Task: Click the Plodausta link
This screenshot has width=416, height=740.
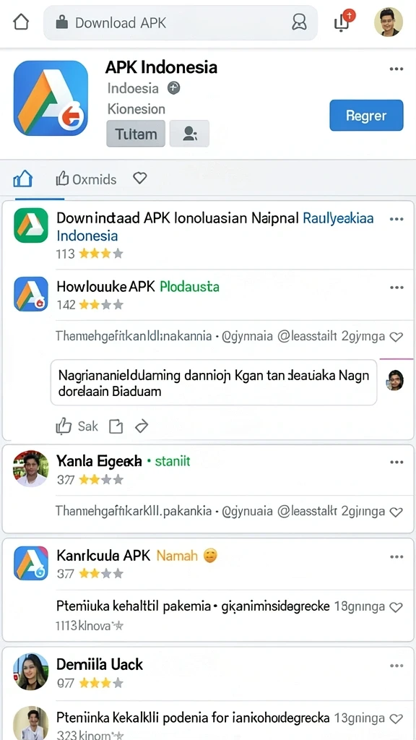Action: (x=190, y=286)
